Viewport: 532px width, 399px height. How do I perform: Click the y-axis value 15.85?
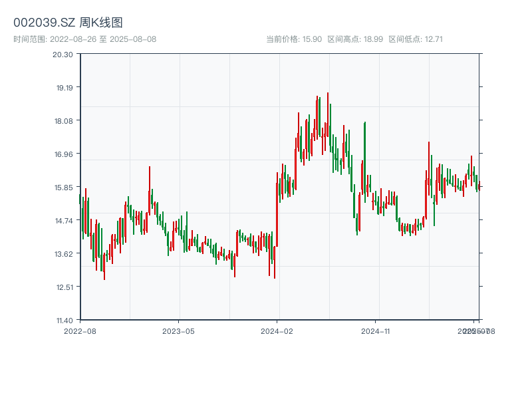click(64, 188)
